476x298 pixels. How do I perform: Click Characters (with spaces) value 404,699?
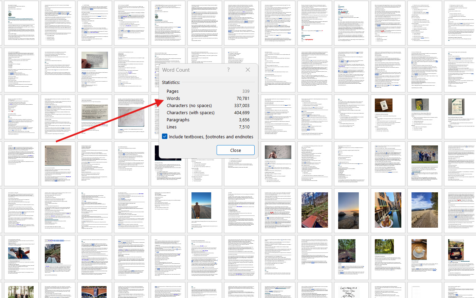[242, 112]
